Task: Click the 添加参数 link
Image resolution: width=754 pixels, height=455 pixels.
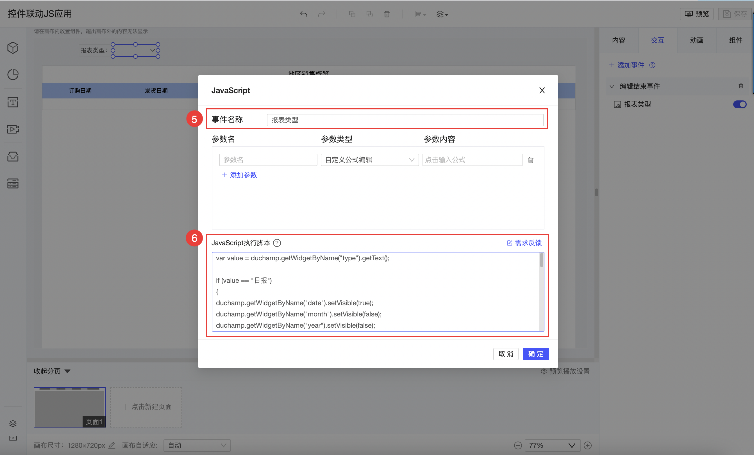Action: [x=239, y=175]
